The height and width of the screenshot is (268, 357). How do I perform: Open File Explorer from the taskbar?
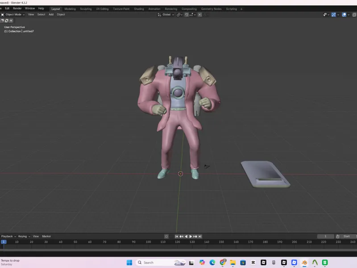pos(232,263)
